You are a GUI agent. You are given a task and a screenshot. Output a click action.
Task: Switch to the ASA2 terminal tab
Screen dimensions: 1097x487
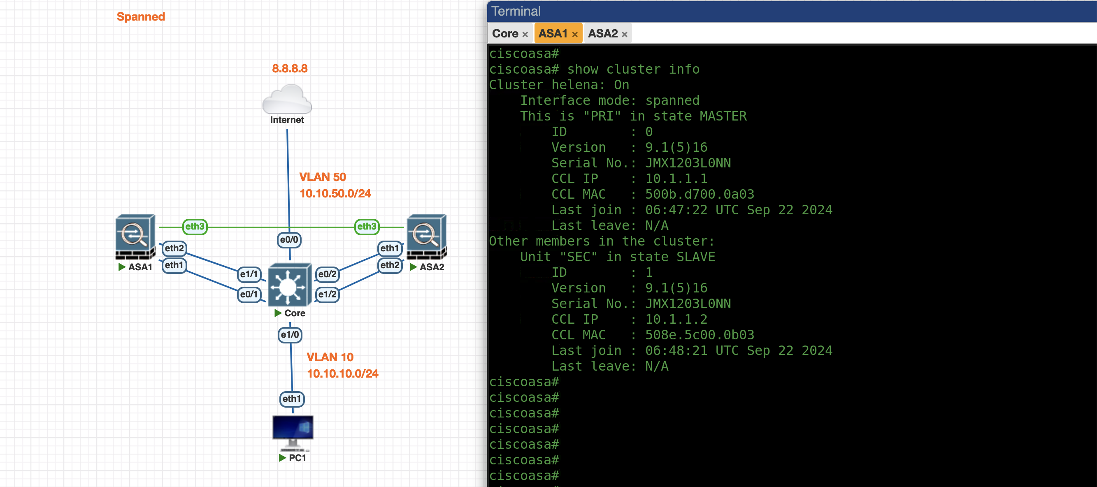click(x=602, y=34)
